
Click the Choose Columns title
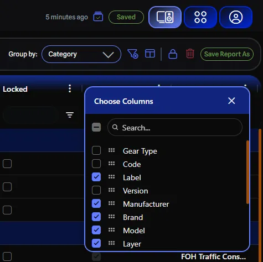(x=123, y=101)
